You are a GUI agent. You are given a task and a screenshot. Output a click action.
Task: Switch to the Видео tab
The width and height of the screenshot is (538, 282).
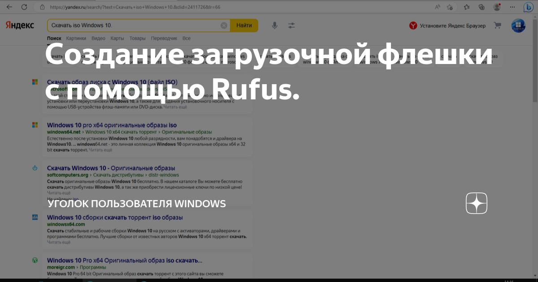click(98, 38)
